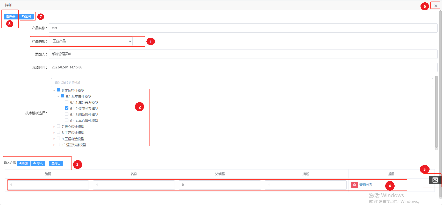
Task: Click the 导入 import button
Action: 38,163
